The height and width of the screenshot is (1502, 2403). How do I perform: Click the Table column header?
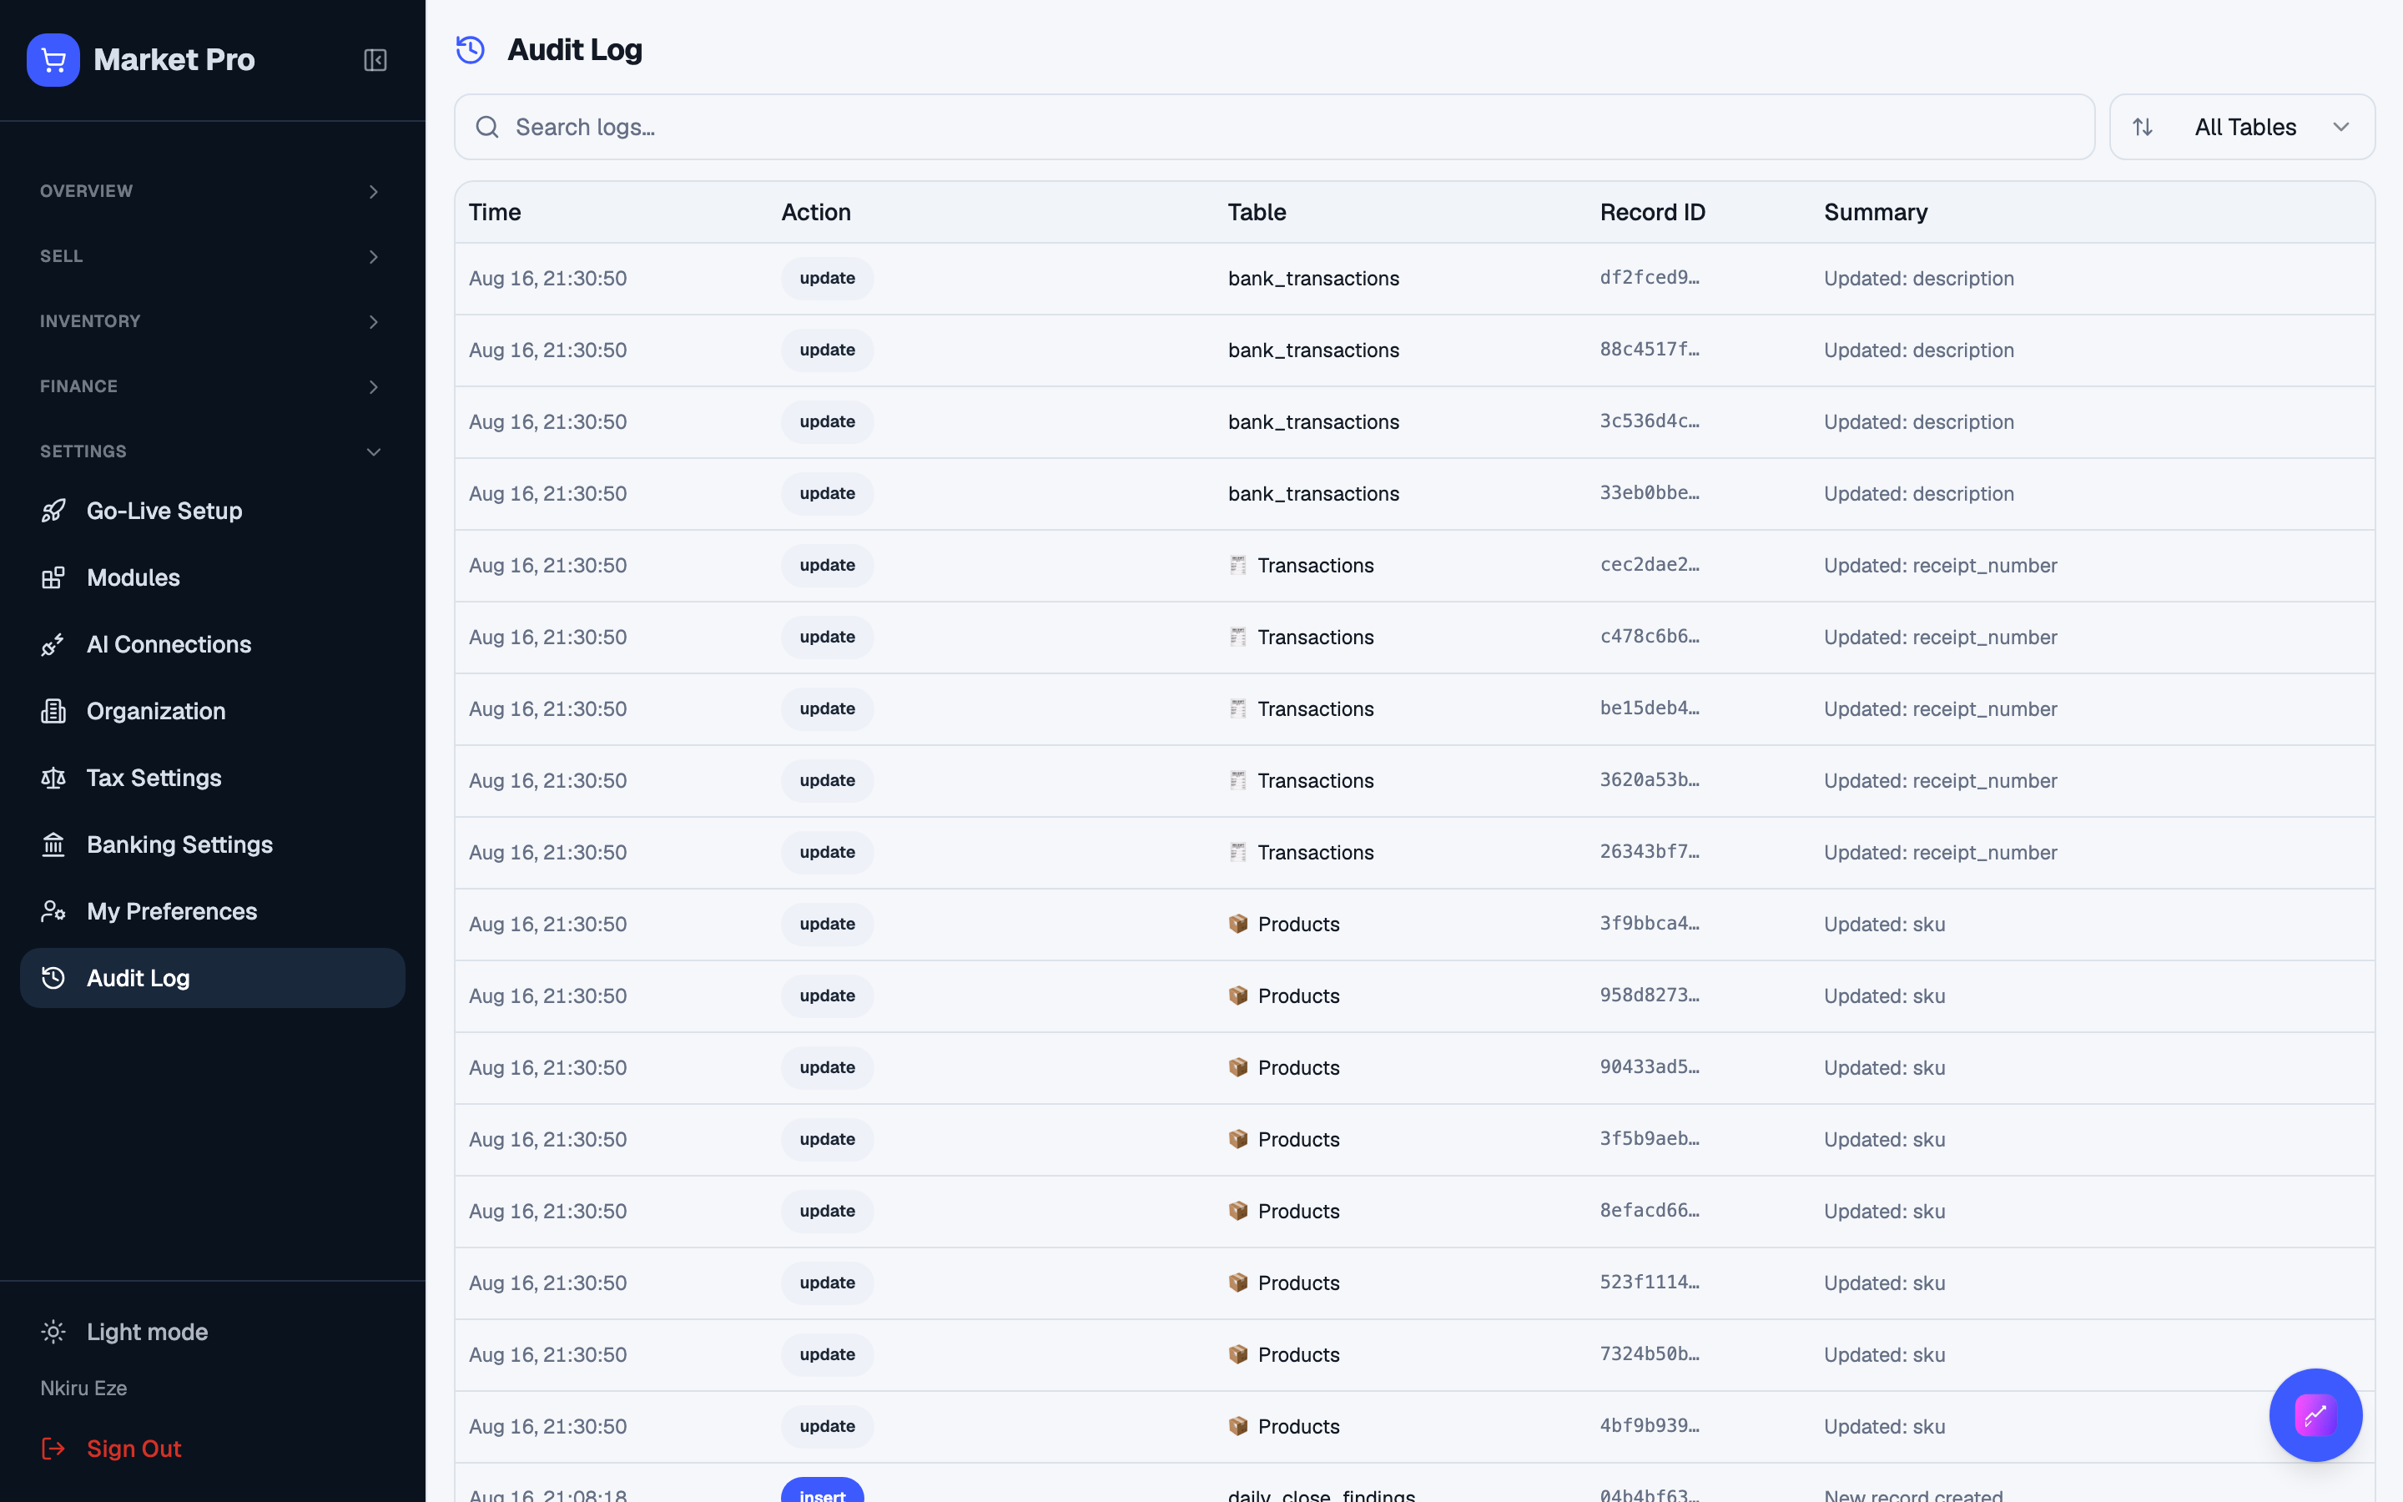[1256, 212]
